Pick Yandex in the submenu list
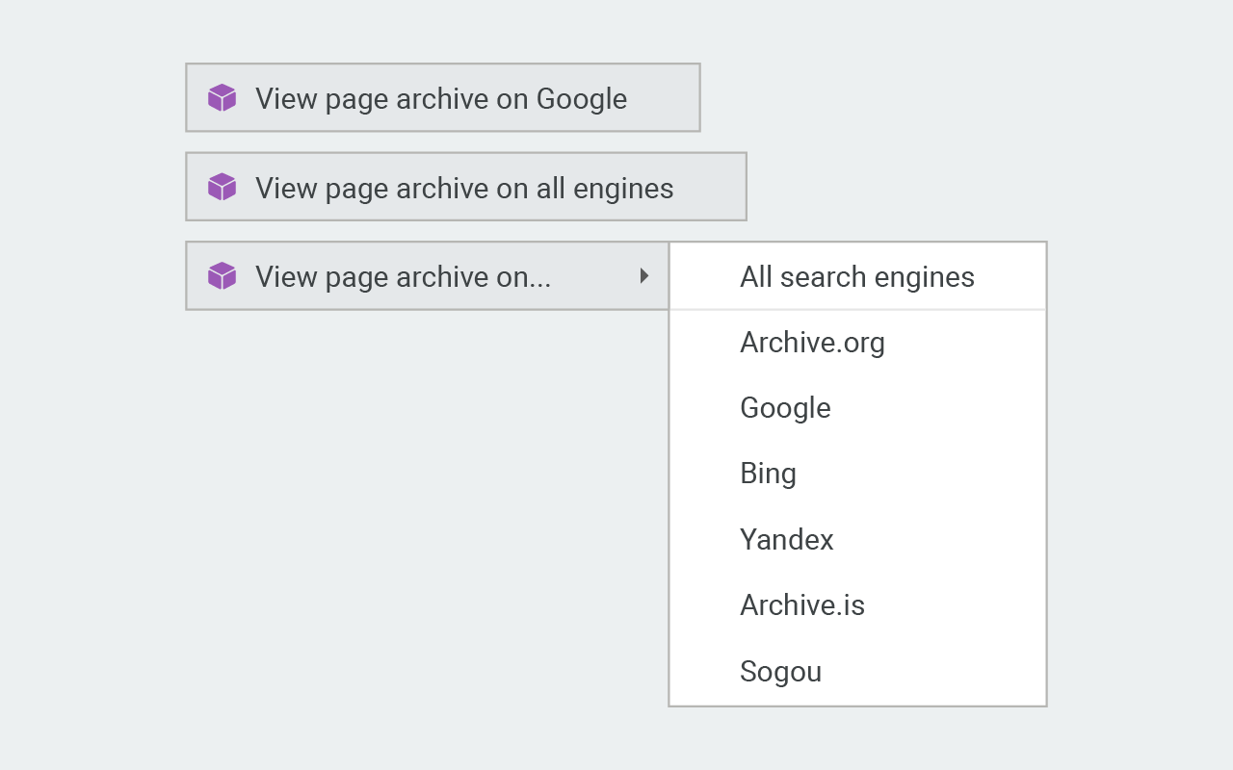1233x770 pixels. pos(857,539)
